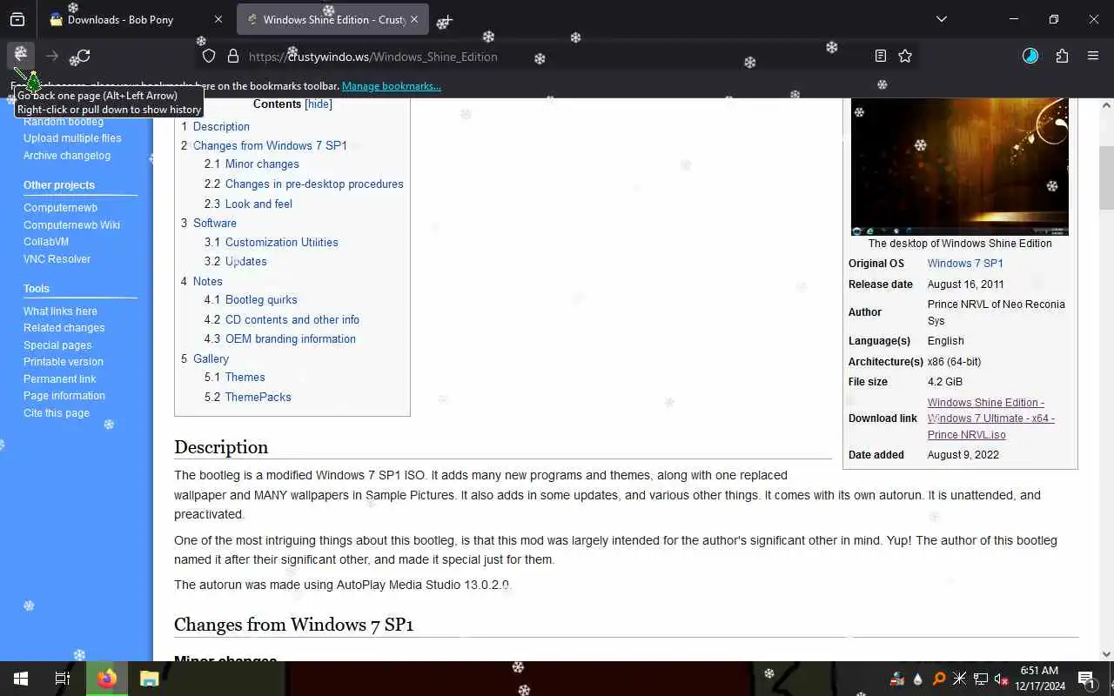Open Minor changes contents entry

pyautogui.click(x=262, y=164)
